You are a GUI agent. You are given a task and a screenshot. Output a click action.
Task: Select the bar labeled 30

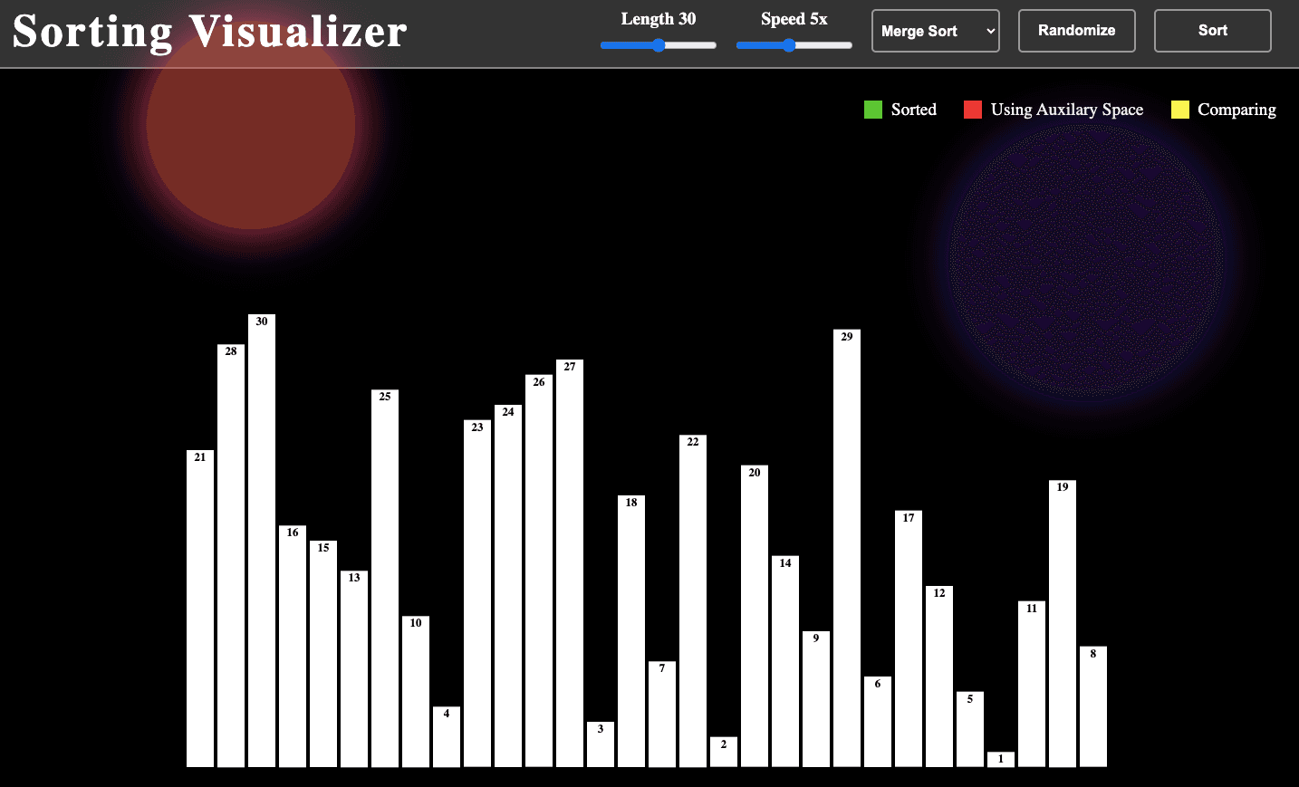coord(262,541)
